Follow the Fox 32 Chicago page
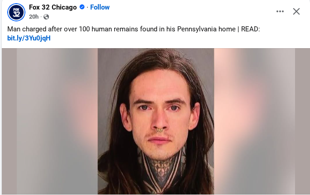Screen dimensions: 310x195 pyautogui.click(x=100, y=7)
